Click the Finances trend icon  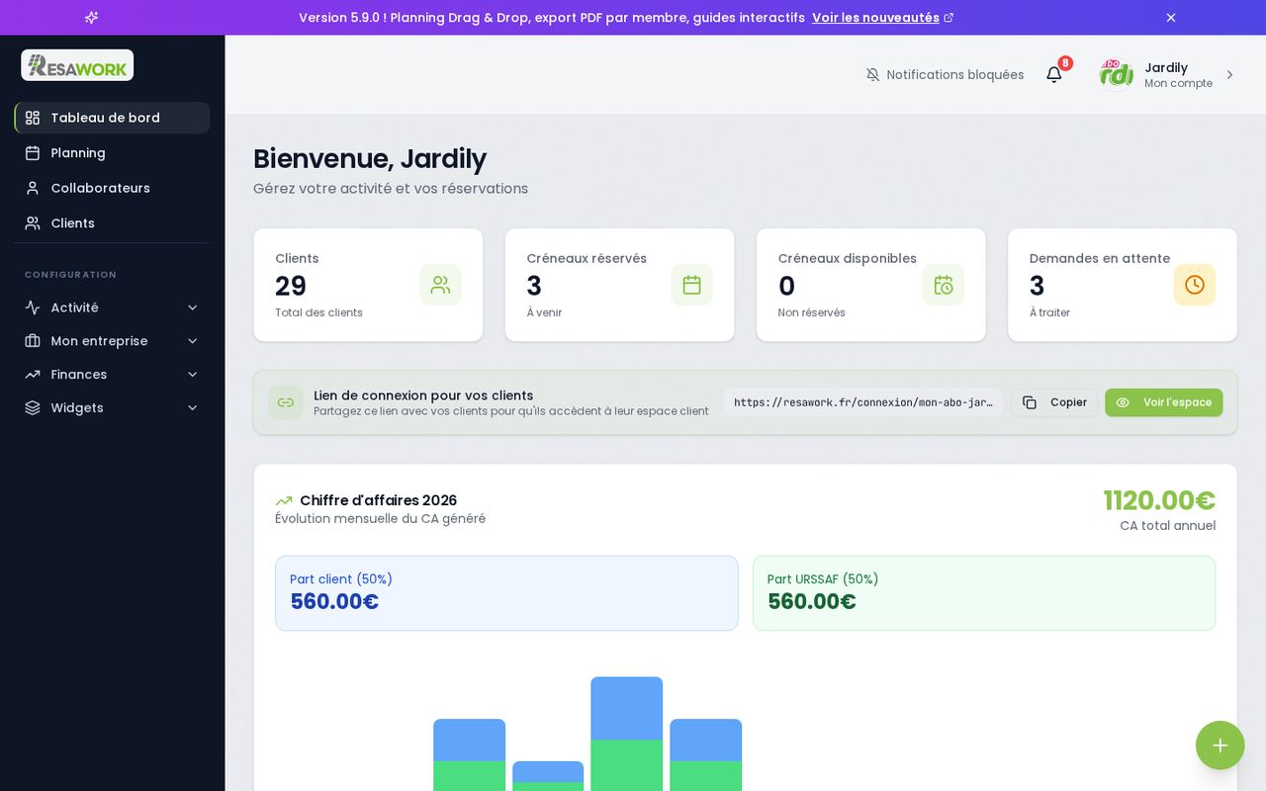coord(33,375)
